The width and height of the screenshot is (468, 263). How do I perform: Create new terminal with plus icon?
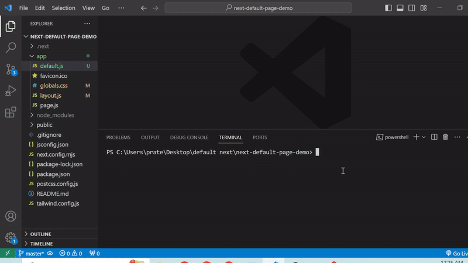point(416,137)
